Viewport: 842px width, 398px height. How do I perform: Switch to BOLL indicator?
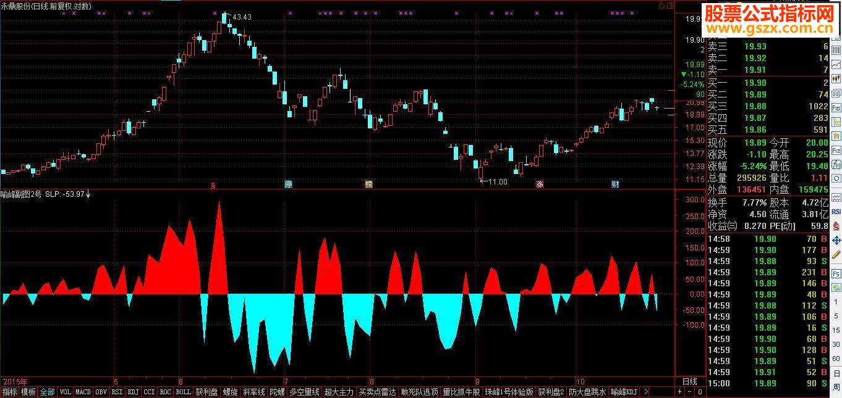[184, 392]
